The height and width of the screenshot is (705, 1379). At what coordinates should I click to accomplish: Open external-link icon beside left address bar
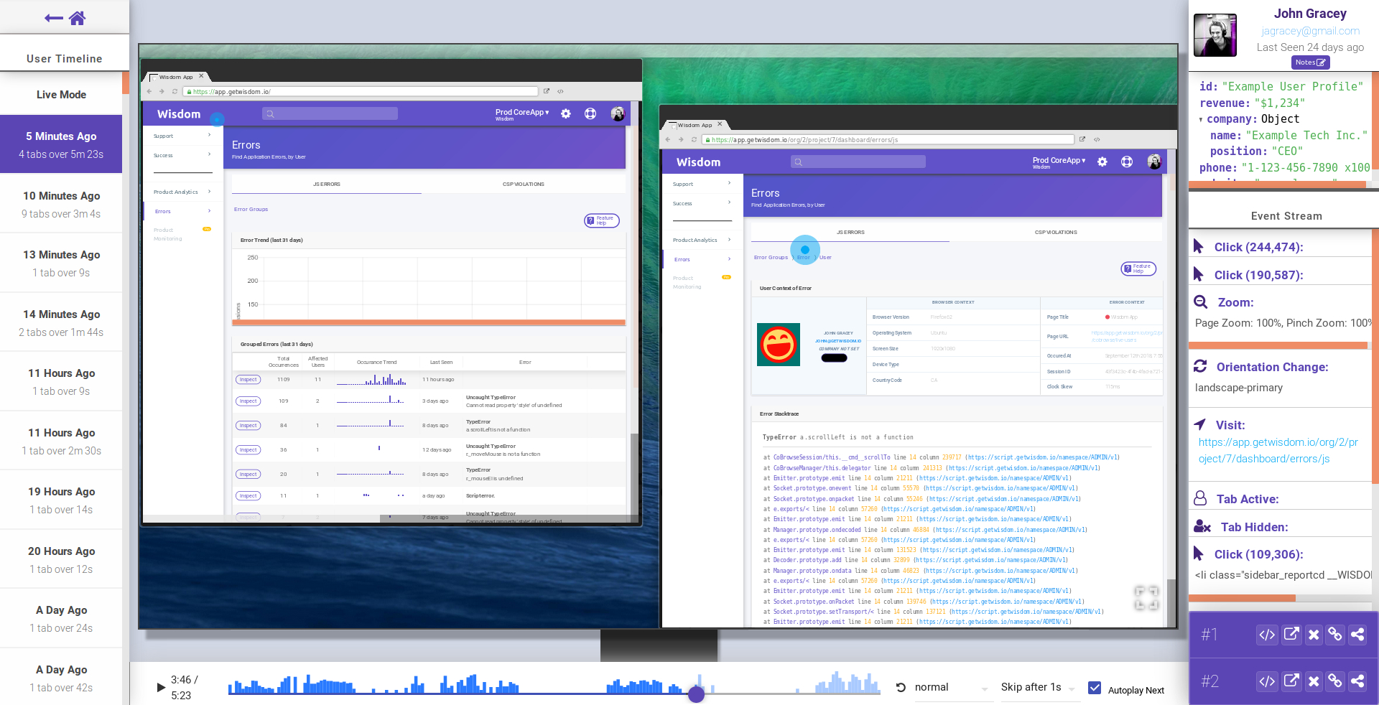[547, 91]
